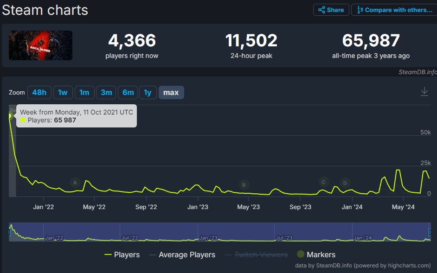
Task: Enable the Twitch Viewers legend series
Action: click(x=256, y=254)
